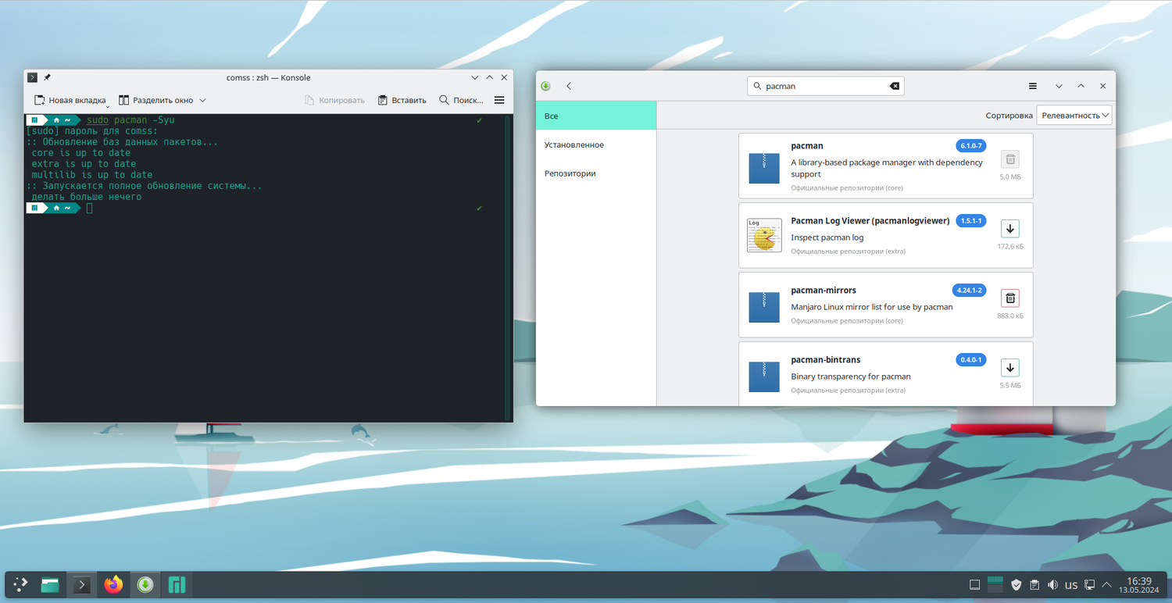Click into the package search field containing pacman
Viewport: 1172px width, 603px height.
[x=826, y=86]
